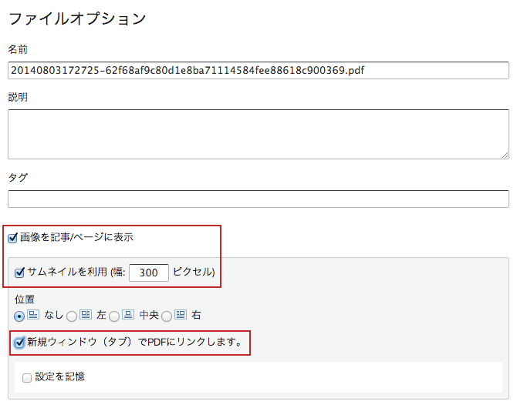
Task: Select the なし alignment radio button
Action: pos(19,316)
